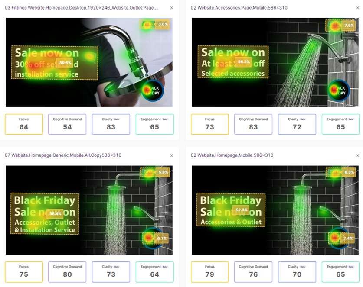
Task: Open the Black Friday Sale heatmap with 58.4%
Action: (x=89, y=210)
